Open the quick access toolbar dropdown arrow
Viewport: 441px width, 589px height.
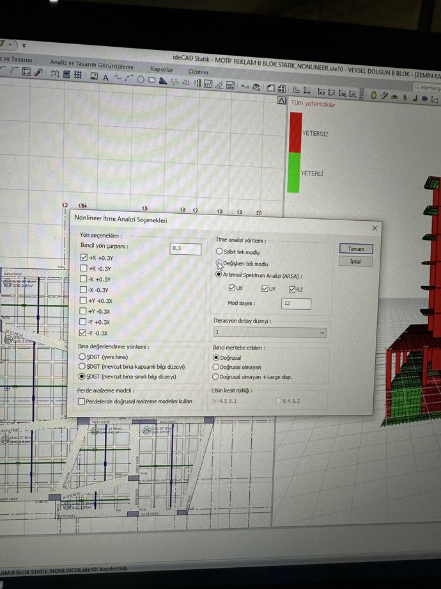(24, 45)
